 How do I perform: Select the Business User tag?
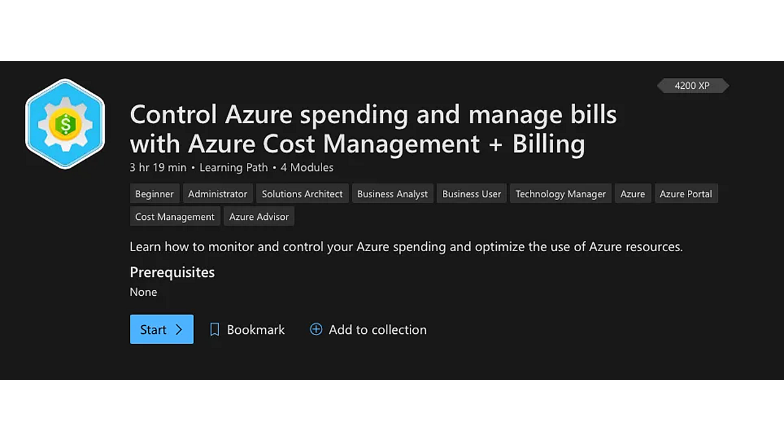472,194
